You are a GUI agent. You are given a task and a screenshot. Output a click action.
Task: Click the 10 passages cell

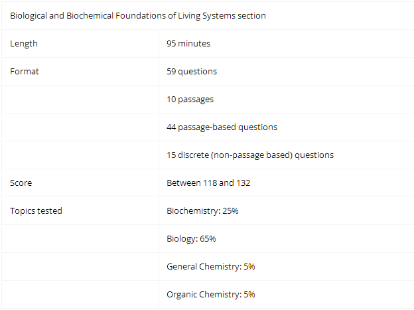(286, 100)
